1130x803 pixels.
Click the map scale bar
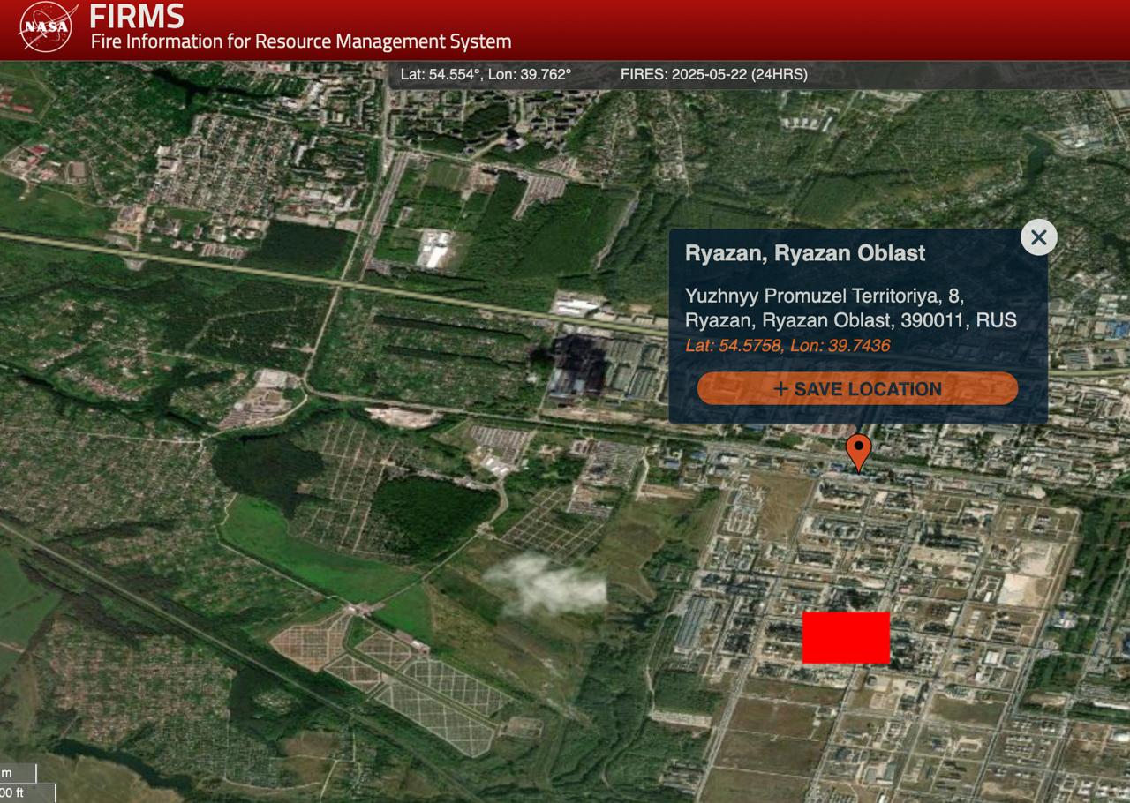[x=19, y=782]
